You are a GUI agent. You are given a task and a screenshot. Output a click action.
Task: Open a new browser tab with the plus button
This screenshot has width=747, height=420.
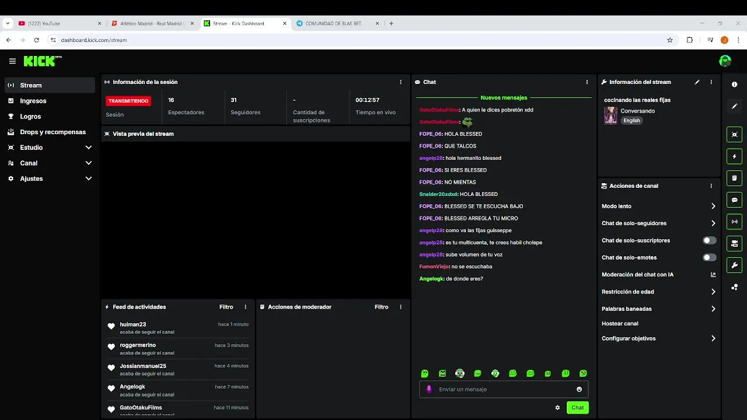click(391, 23)
